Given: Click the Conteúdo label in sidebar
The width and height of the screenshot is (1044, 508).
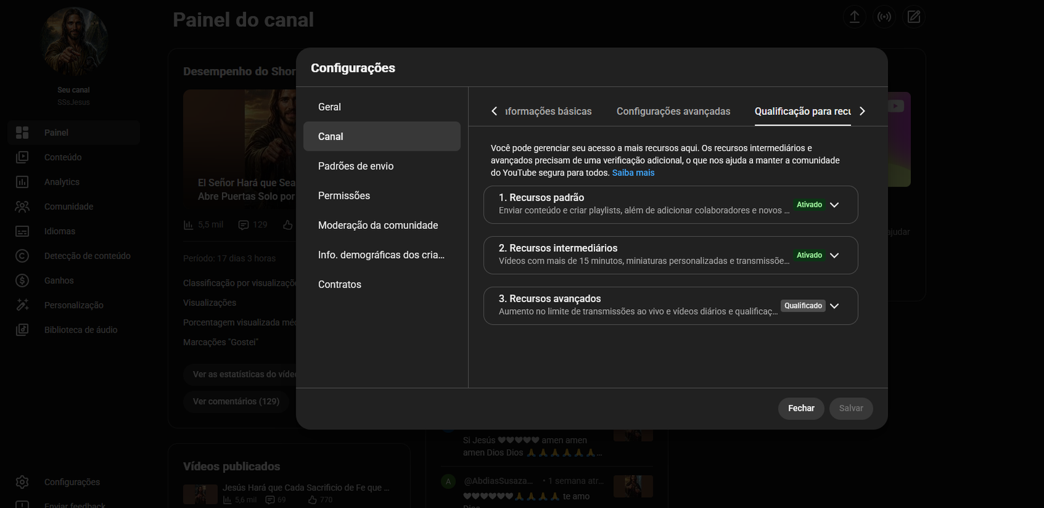Looking at the screenshot, I should click(x=63, y=157).
